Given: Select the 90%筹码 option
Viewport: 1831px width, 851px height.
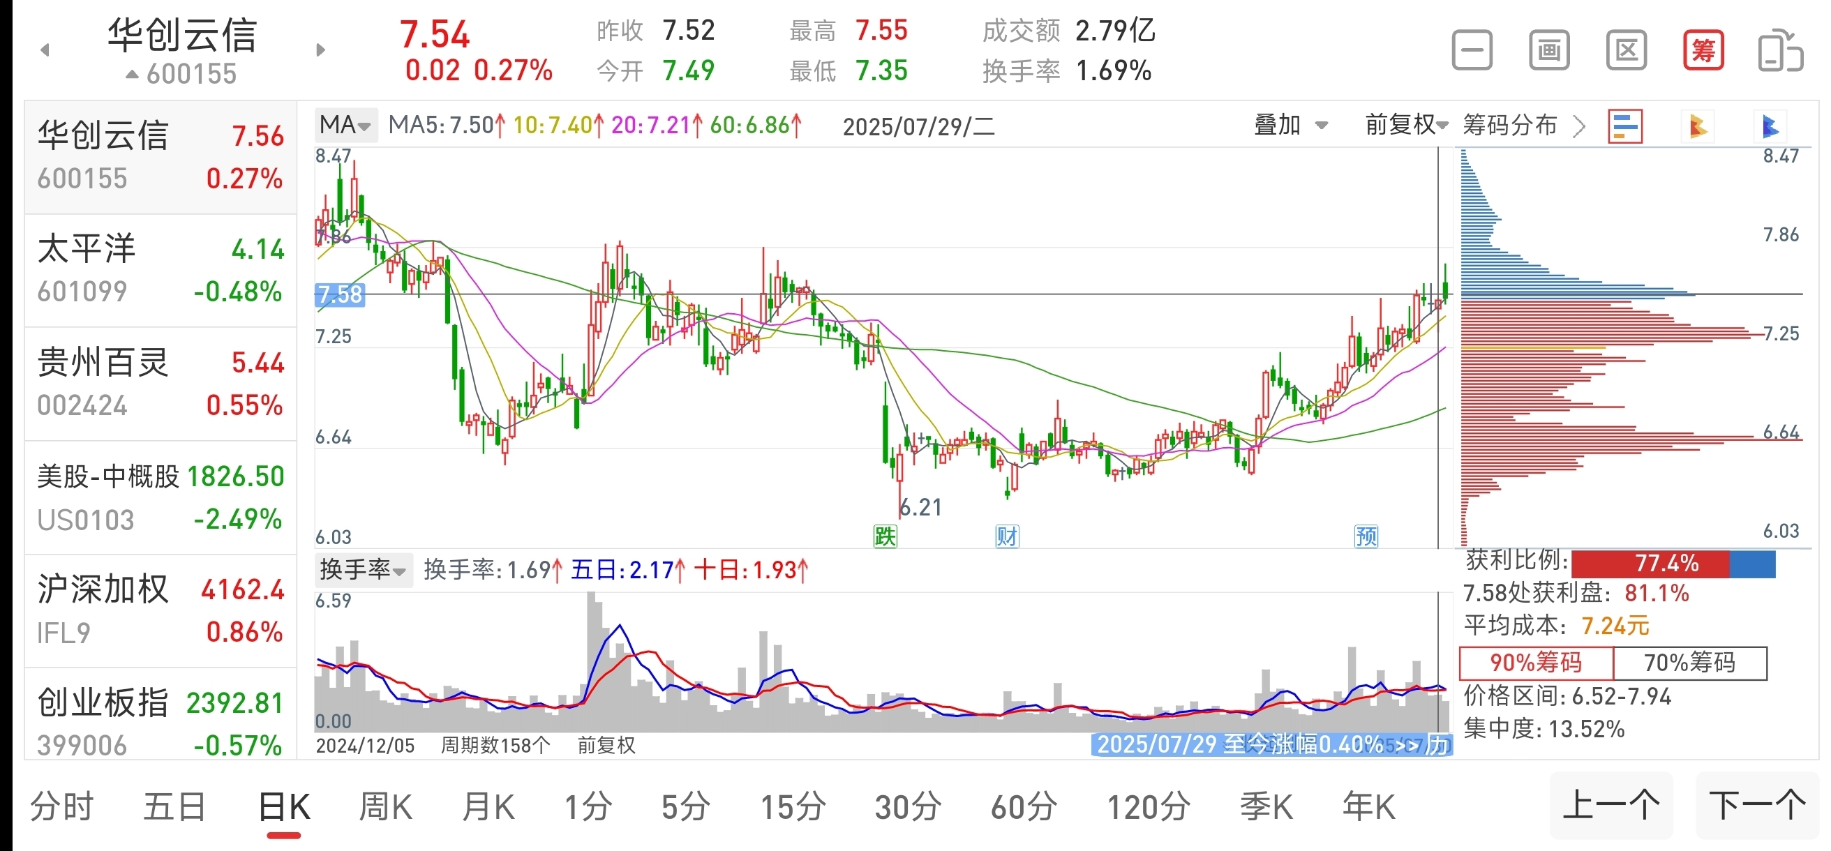Looking at the screenshot, I should click(1536, 663).
